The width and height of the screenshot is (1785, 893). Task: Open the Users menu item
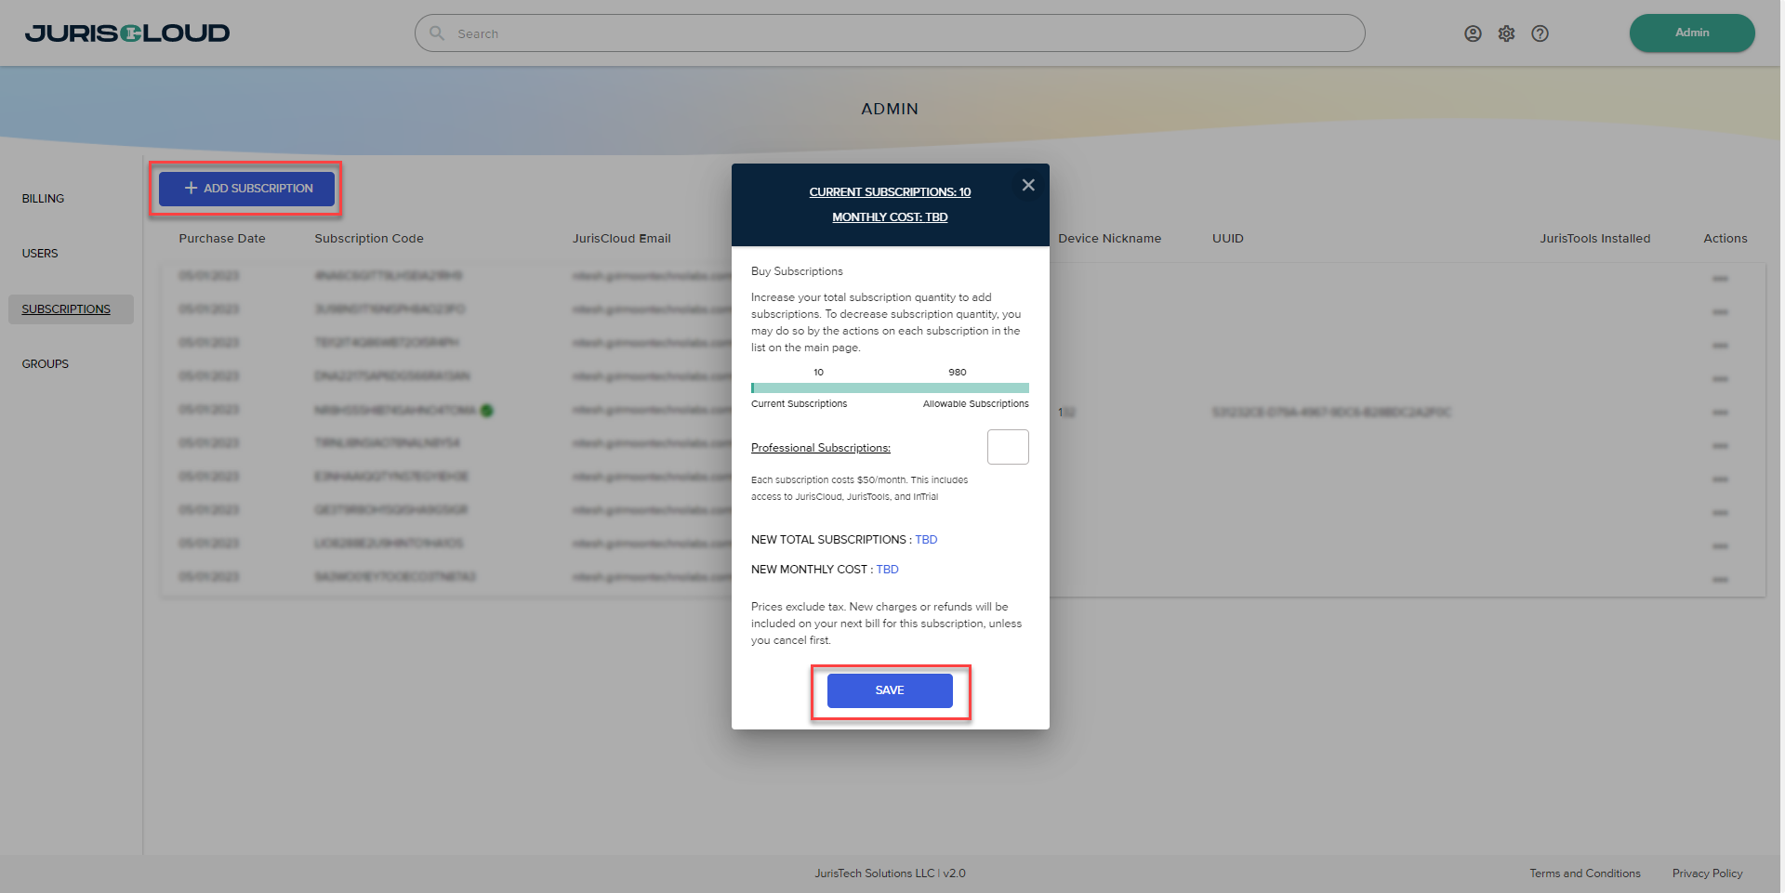40,254
